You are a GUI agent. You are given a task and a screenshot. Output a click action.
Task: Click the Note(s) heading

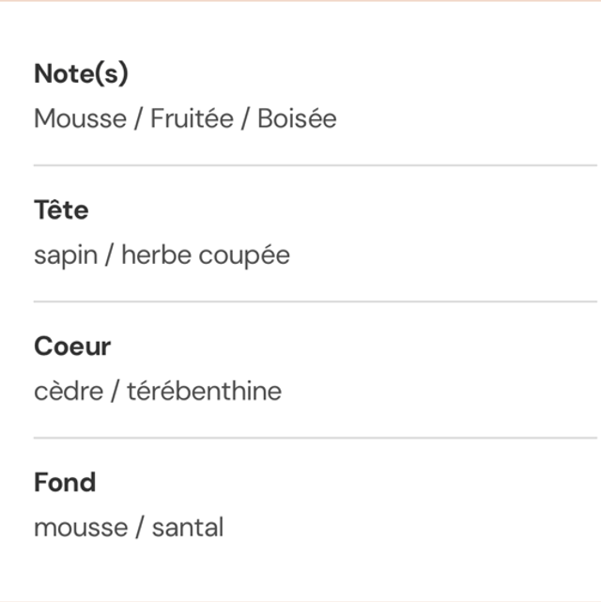(x=81, y=73)
